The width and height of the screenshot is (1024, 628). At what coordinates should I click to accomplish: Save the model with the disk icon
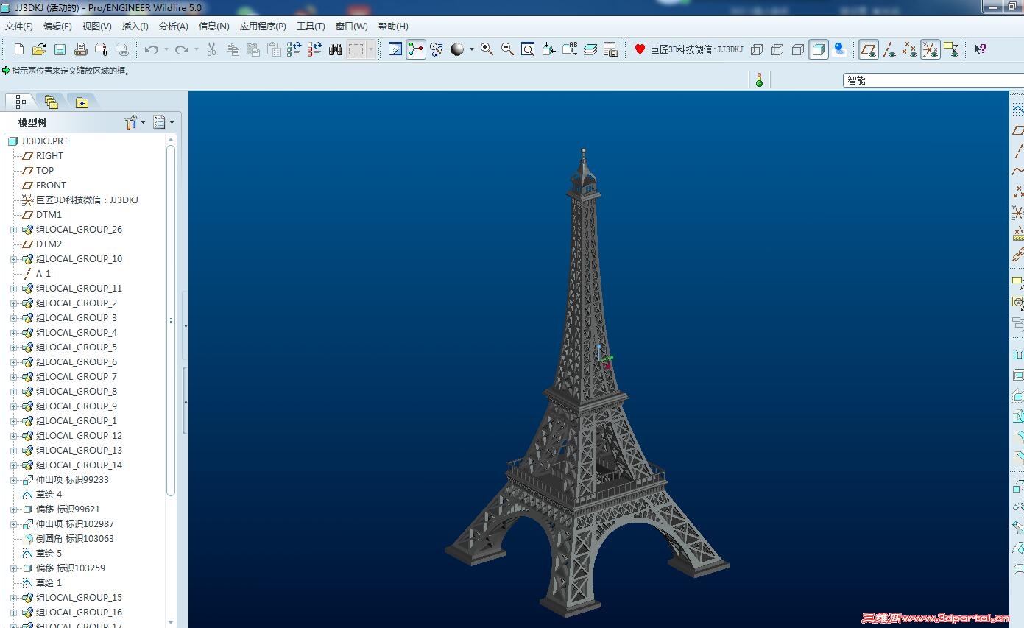[60, 49]
